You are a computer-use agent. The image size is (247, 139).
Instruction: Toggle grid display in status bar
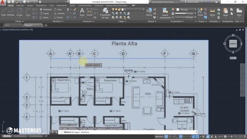point(166,137)
